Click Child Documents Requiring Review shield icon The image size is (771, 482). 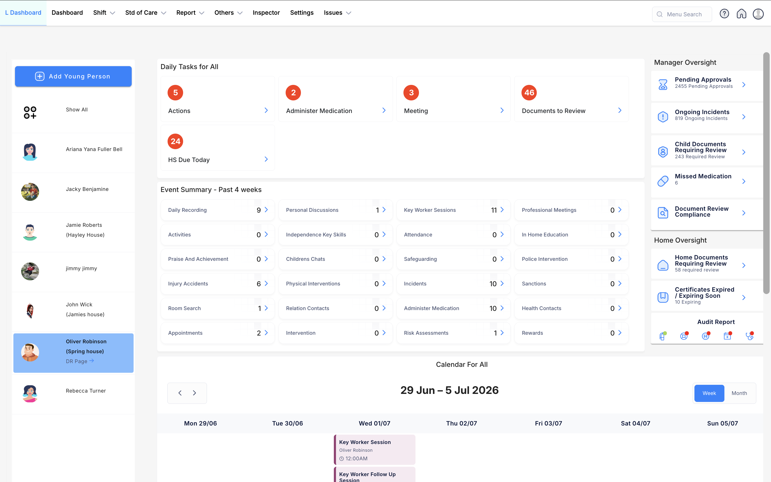pyautogui.click(x=663, y=152)
